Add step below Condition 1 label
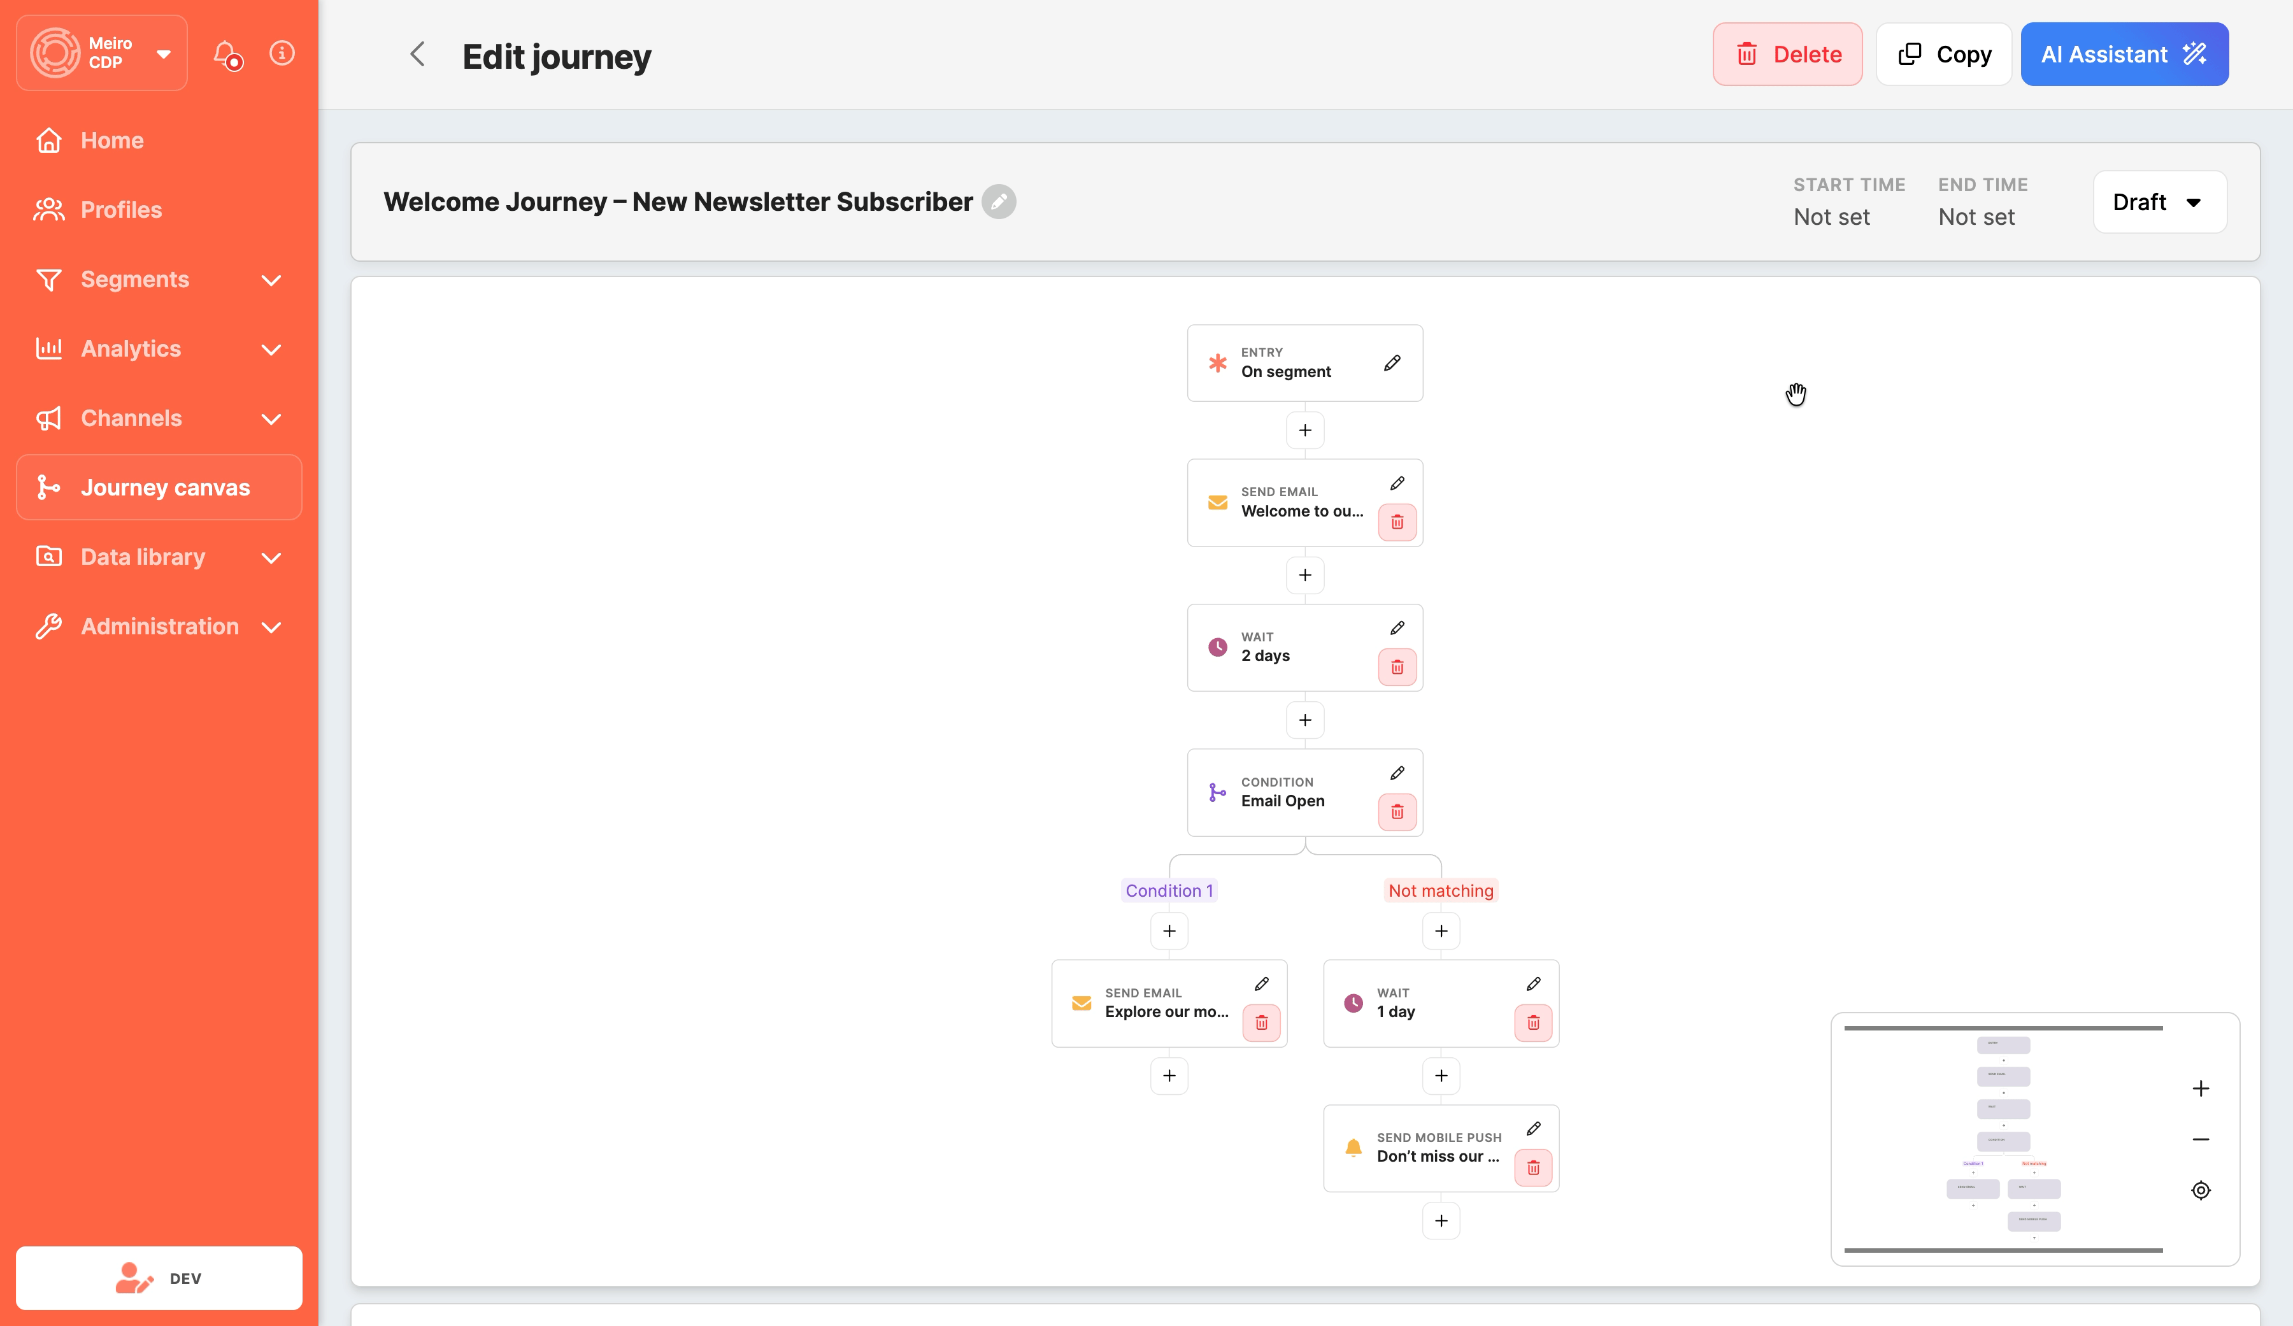Image resolution: width=2293 pixels, height=1326 pixels. [1169, 931]
